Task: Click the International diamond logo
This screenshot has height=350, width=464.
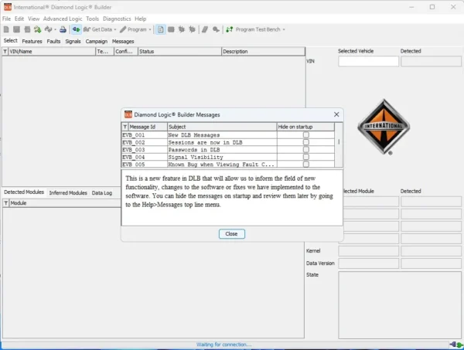Action: click(384, 127)
